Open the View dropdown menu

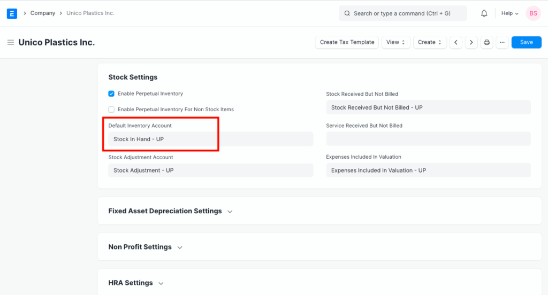(395, 42)
